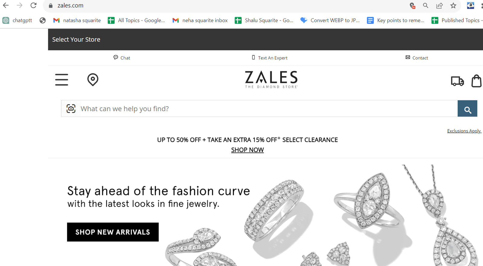The image size is (483, 266).
Task: Open the shopping bag
Action: click(x=476, y=81)
